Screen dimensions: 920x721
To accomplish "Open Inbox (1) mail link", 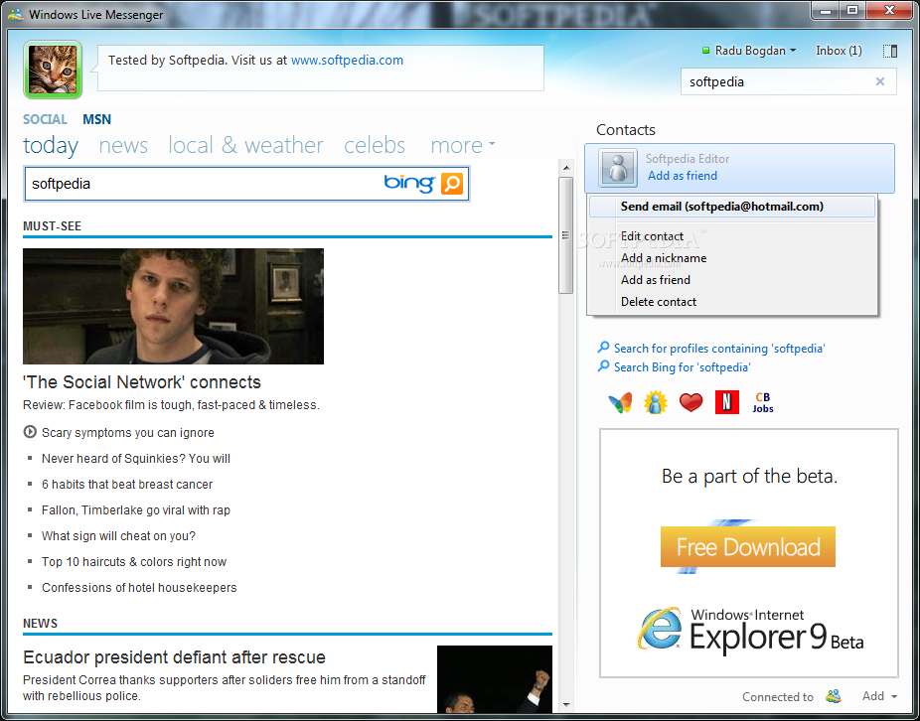I will click(839, 51).
